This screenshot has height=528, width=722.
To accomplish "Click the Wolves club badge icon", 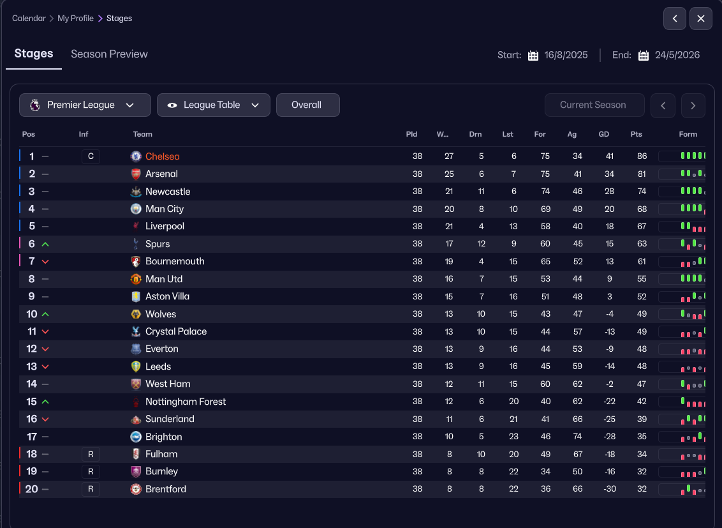I will click(x=135, y=314).
